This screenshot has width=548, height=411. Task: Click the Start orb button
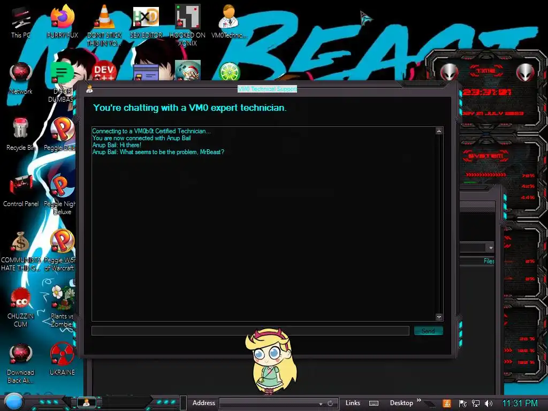coord(13,402)
